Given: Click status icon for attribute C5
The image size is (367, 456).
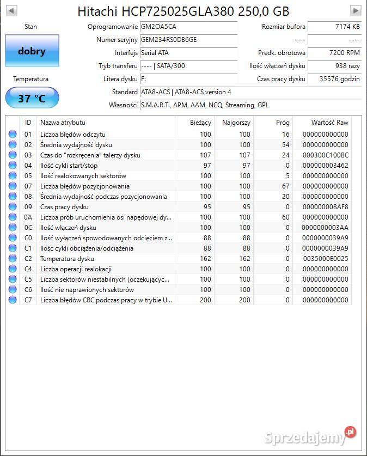Looking at the screenshot, I should 13,279.
